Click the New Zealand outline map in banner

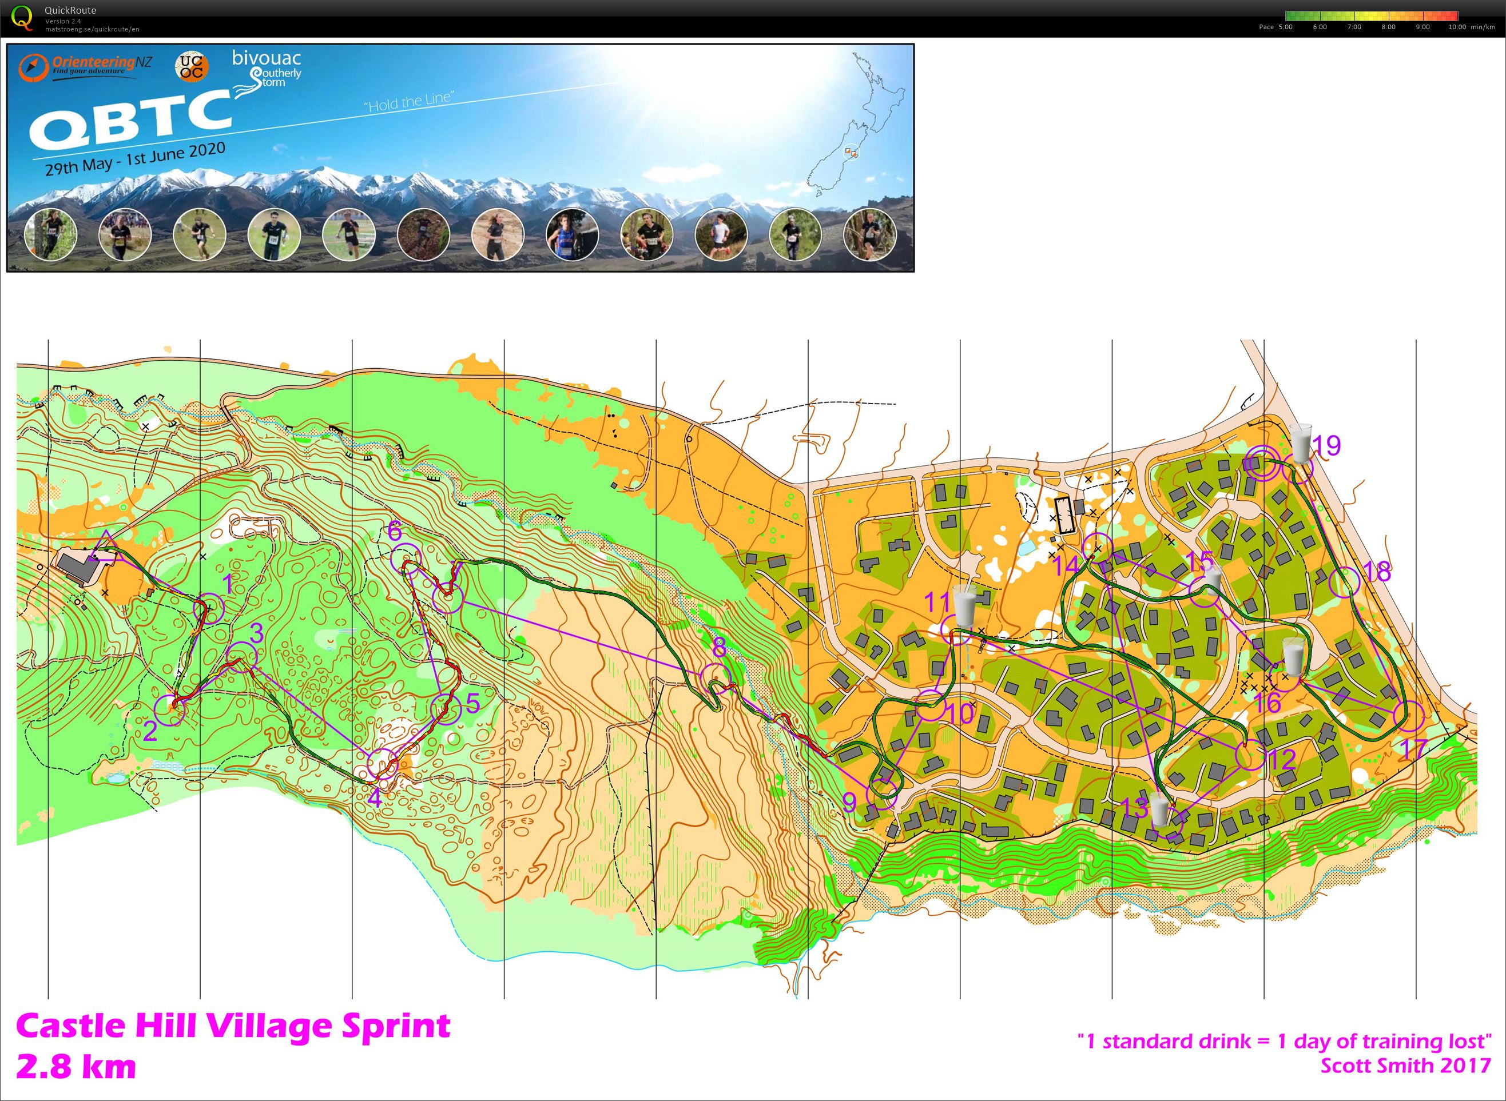[x=857, y=124]
